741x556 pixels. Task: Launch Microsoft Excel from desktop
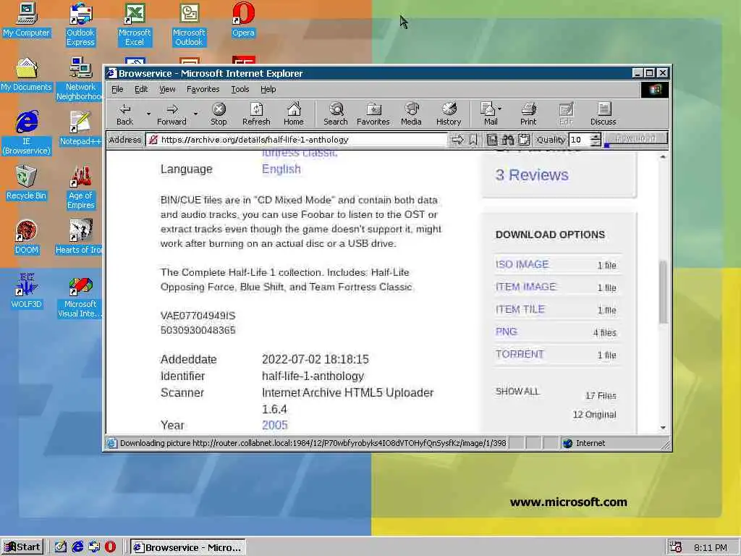(135, 24)
